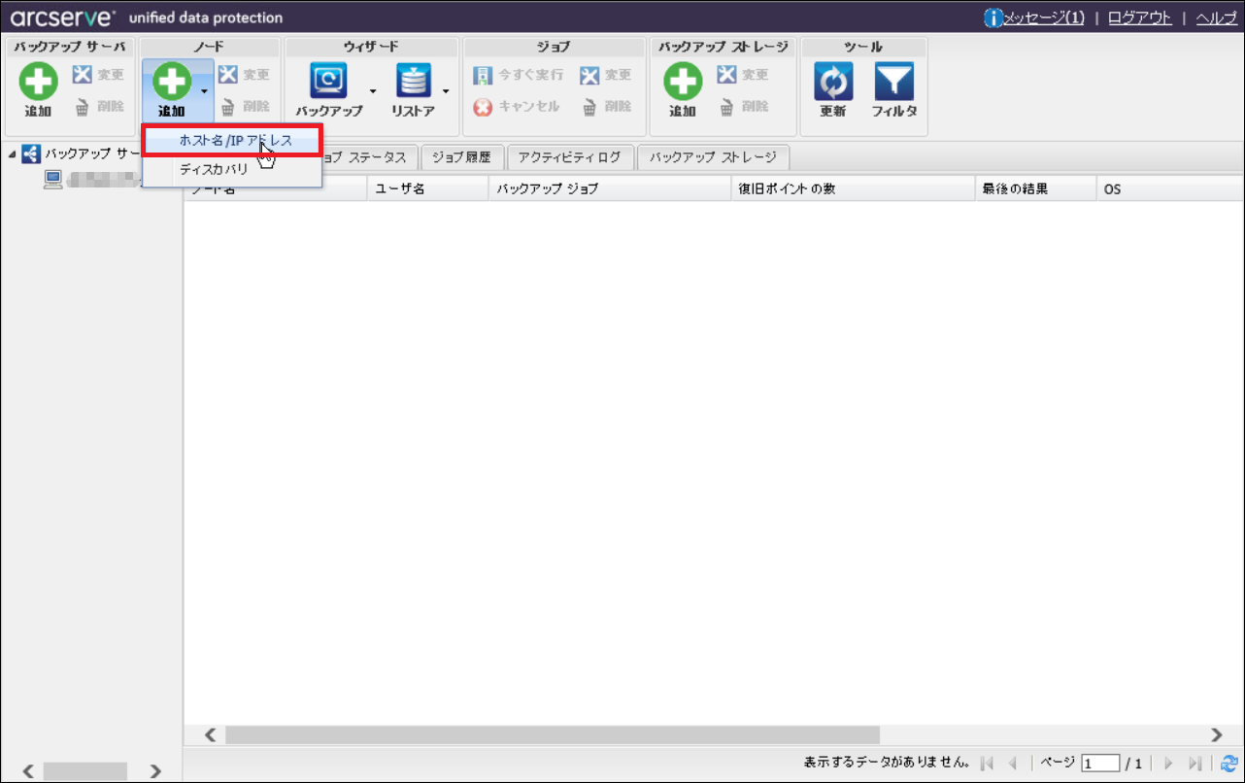Open the フィルタ funnel tool
This screenshot has width=1245, height=783.
click(893, 89)
